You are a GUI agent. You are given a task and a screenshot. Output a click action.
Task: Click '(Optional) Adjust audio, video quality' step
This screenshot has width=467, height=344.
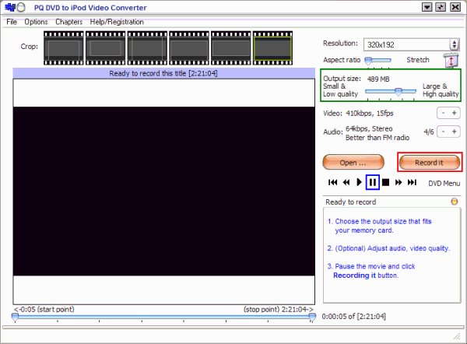pyautogui.click(x=388, y=248)
